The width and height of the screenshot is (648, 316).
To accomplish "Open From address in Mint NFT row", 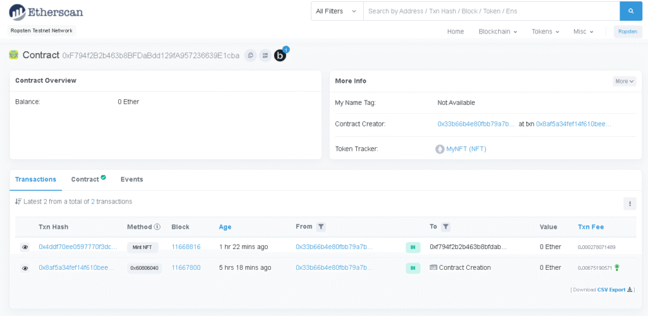I will point(334,246).
